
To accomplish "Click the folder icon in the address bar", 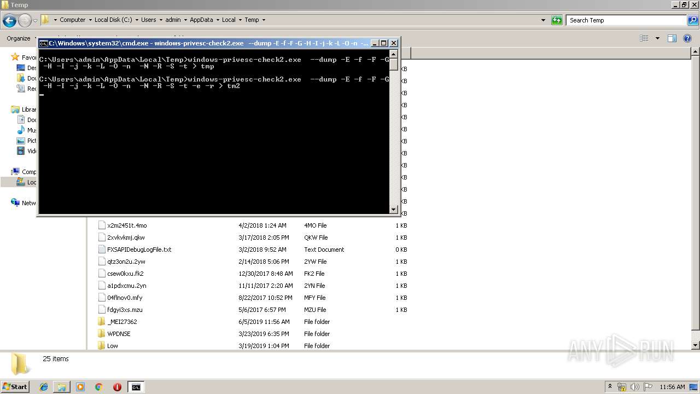I will point(45,20).
